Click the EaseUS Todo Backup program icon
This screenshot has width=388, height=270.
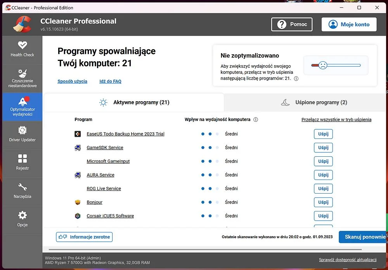78,134
